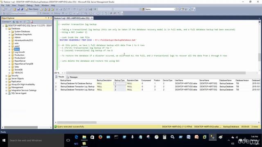
Task: Select the ReportServerTempDB database
Action: (x=24, y=64)
